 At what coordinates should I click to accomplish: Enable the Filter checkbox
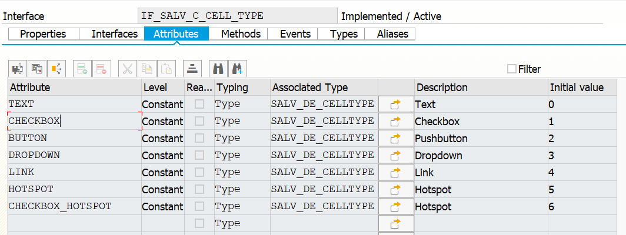[511, 69]
